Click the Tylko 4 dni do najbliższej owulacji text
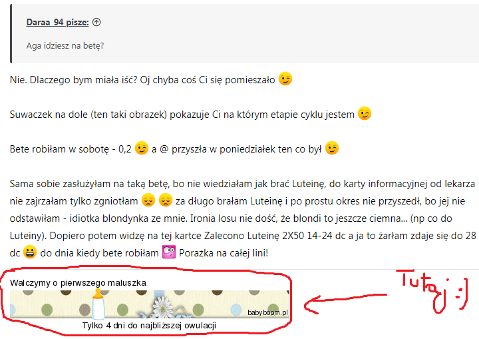 point(149,326)
